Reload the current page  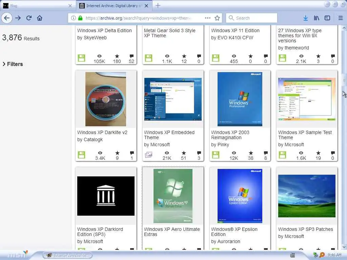coord(29,18)
